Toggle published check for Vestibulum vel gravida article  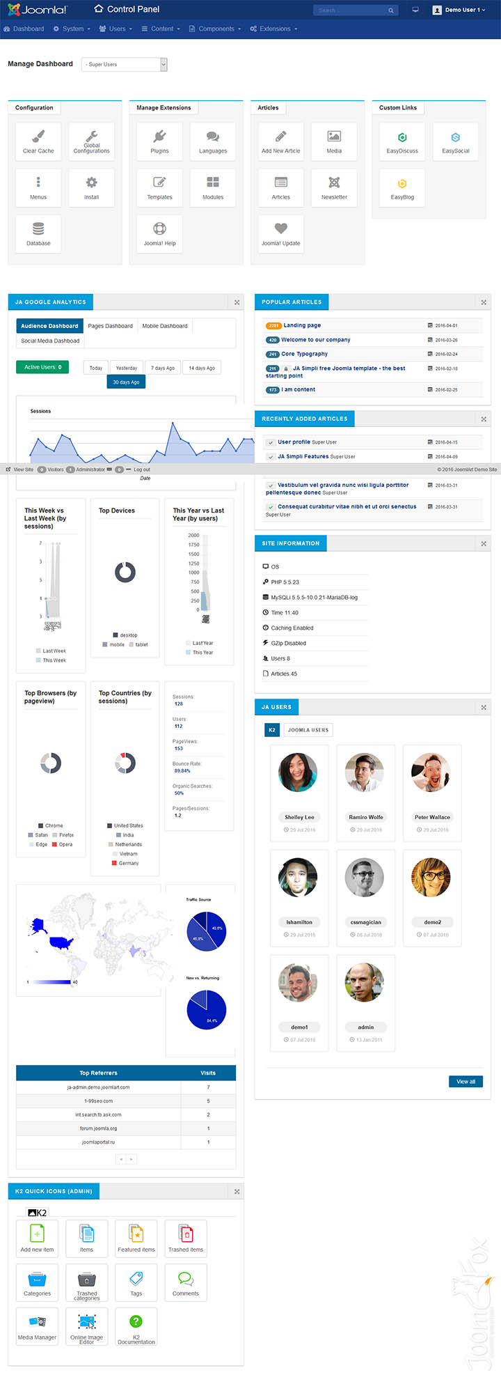(x=271, y=485)
